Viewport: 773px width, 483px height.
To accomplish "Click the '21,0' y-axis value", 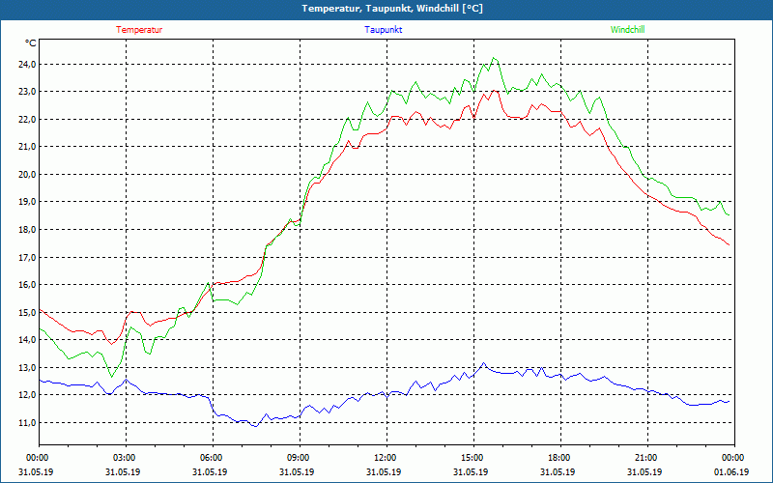I will [x=27, y=147].
